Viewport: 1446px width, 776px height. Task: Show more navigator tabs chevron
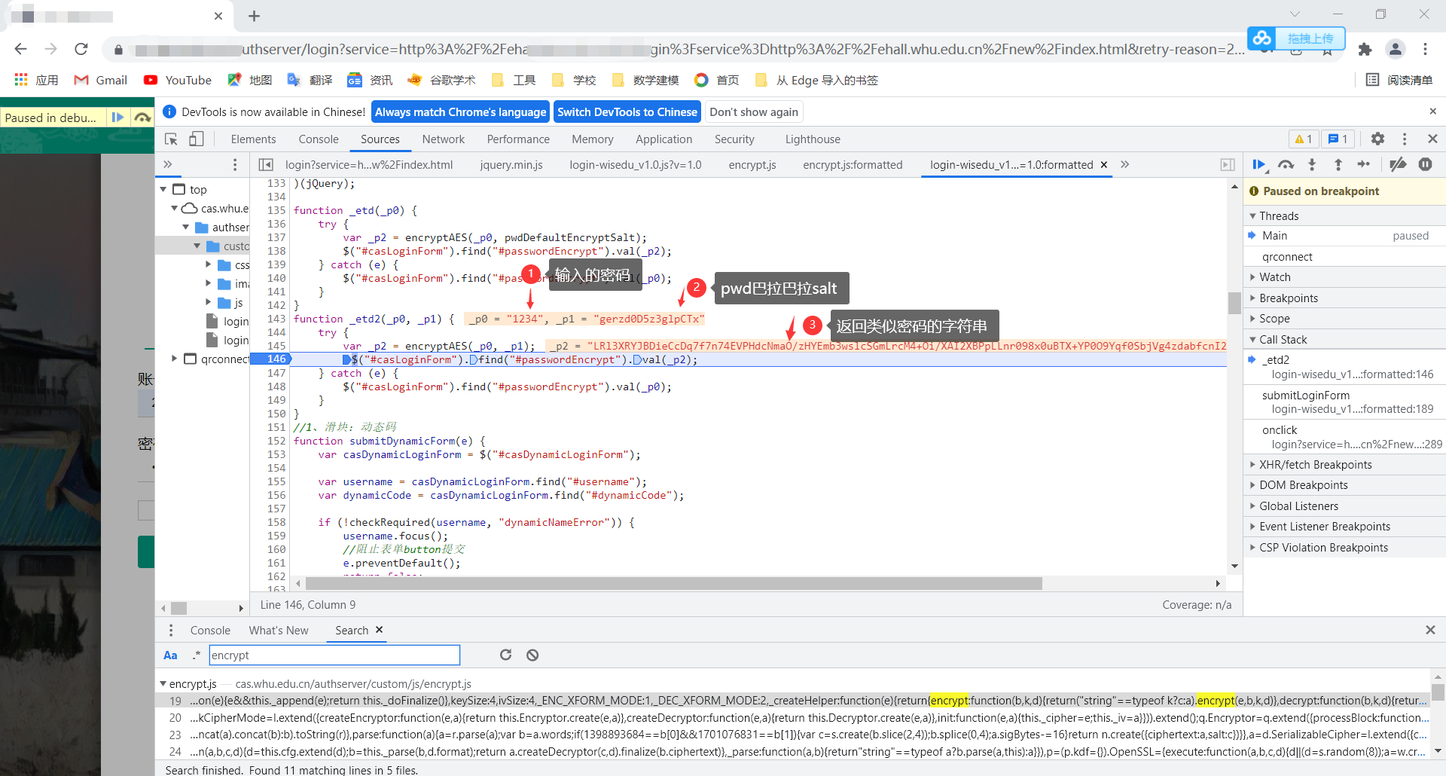(168, 164)
